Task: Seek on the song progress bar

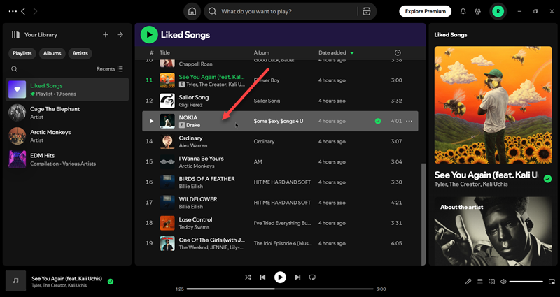Action: [280, 289]
